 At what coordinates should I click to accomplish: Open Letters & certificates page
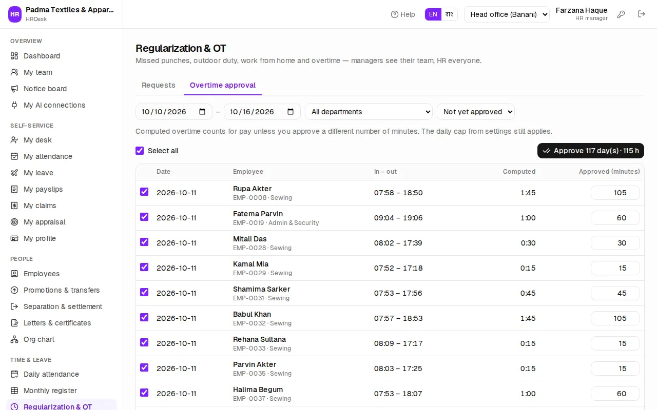point(62,323)
